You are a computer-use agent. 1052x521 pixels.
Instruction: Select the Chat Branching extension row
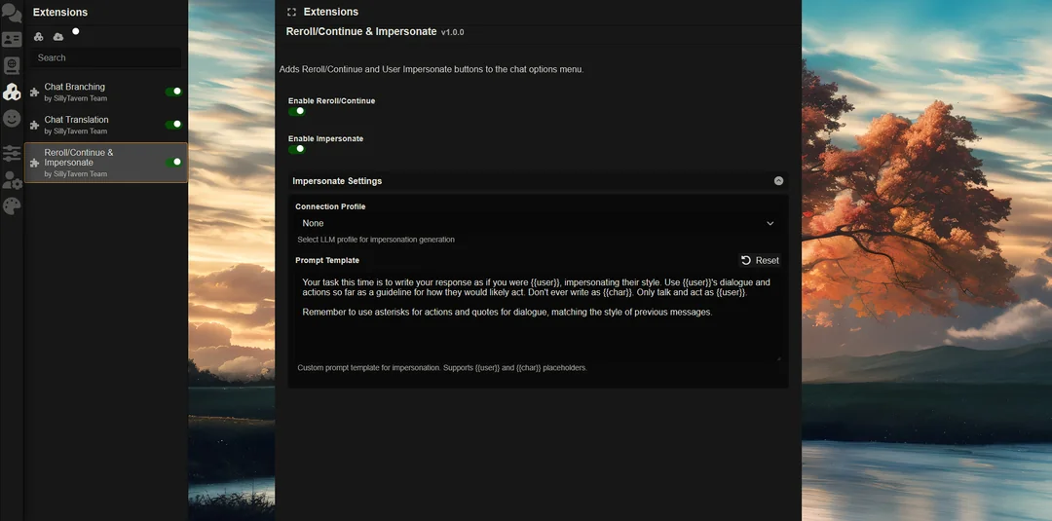(106, 93)
